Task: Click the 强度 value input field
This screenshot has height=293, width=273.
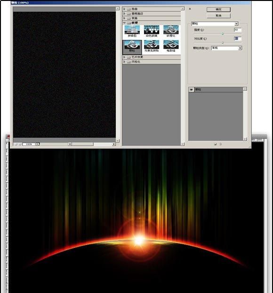Action: pyautogui.click(x=238, y=30)
